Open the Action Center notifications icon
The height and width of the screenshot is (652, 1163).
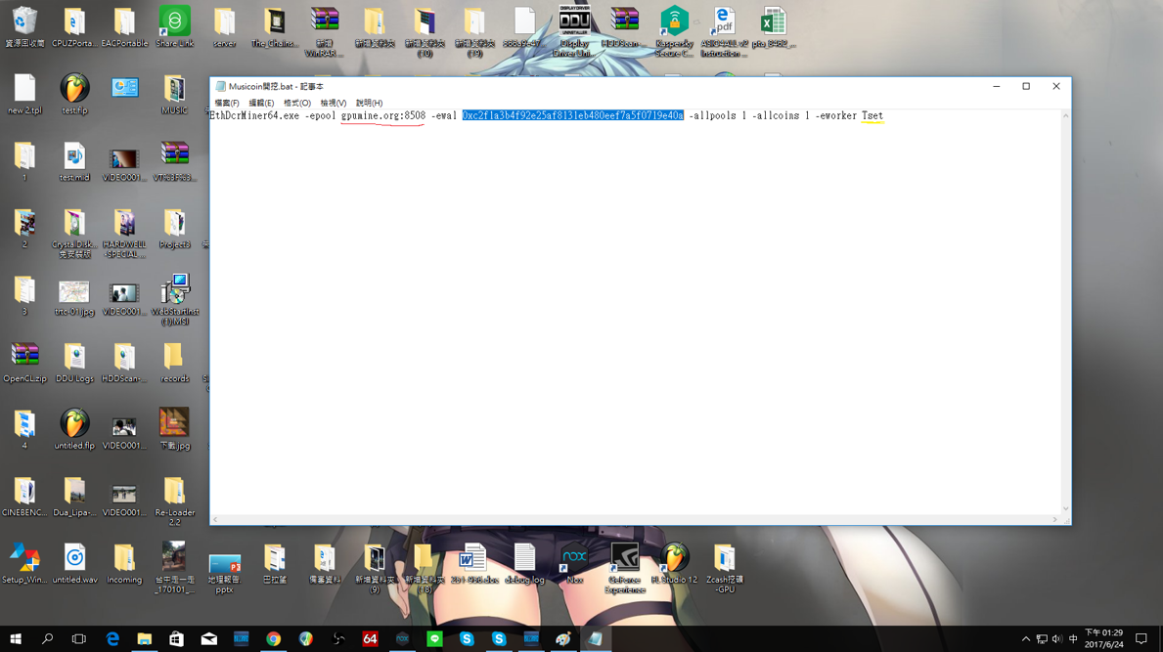[x=1141, y=638]
